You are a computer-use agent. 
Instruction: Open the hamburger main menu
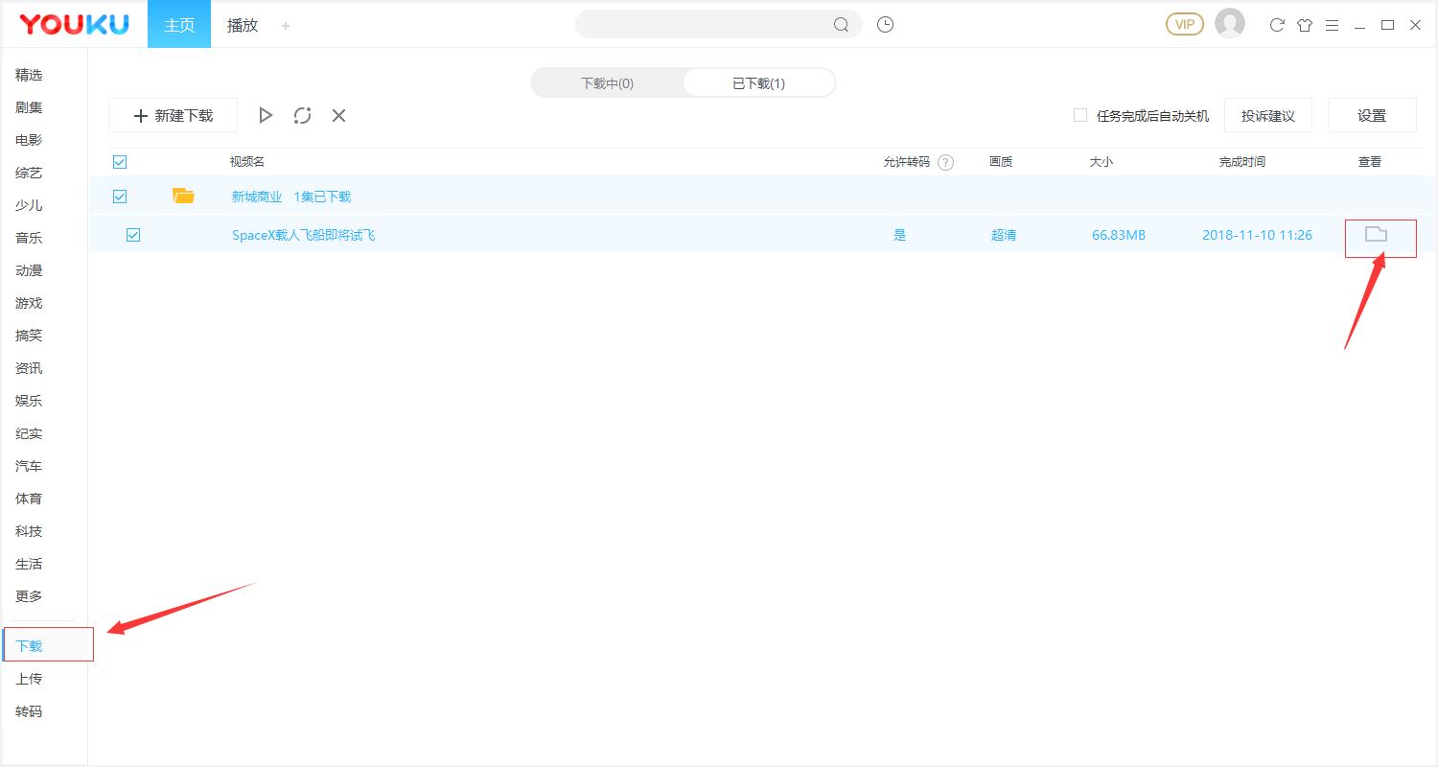[1332, 25]
